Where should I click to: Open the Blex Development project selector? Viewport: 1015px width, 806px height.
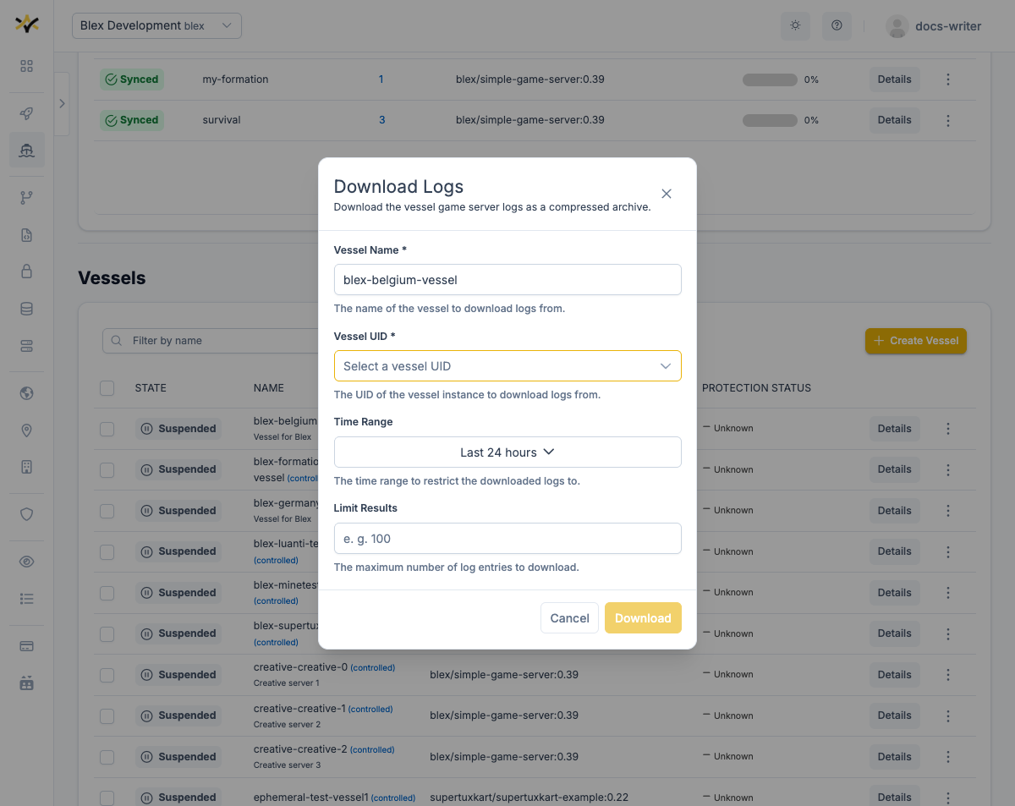157,25
